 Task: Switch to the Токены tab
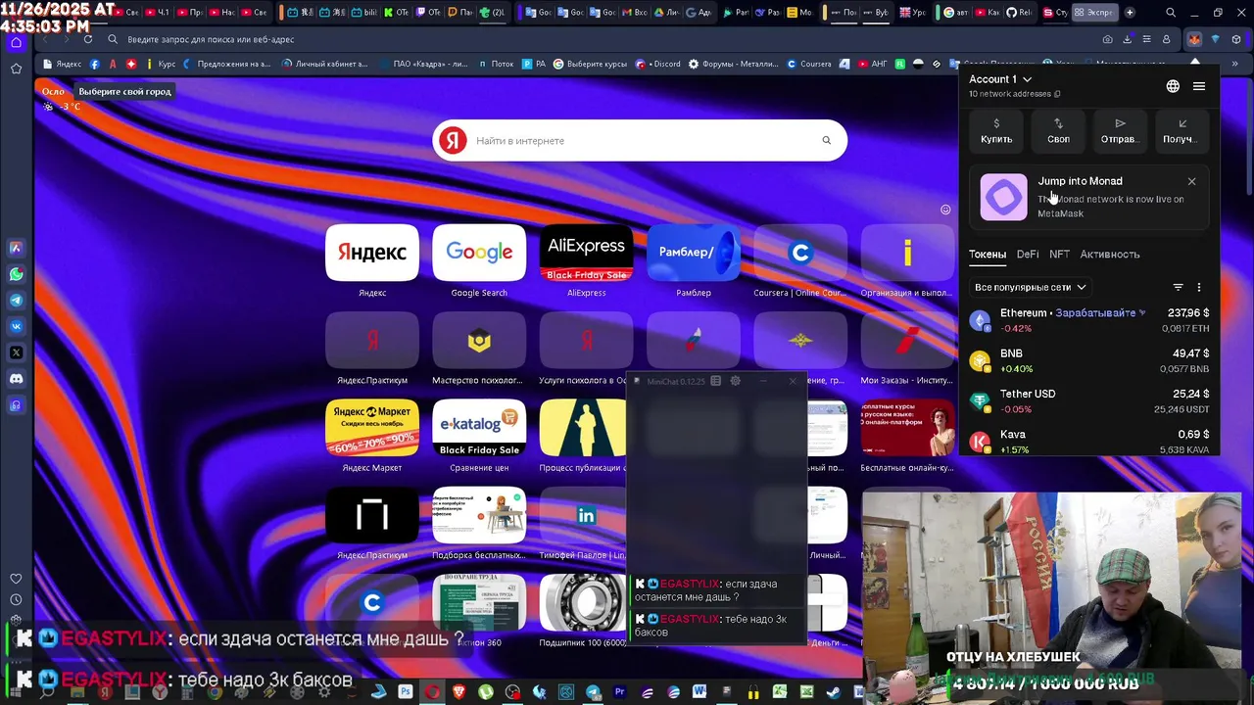coord(988,255)
